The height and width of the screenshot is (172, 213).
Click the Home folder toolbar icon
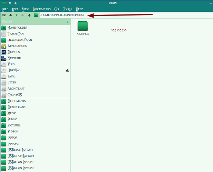coord(36,15)
